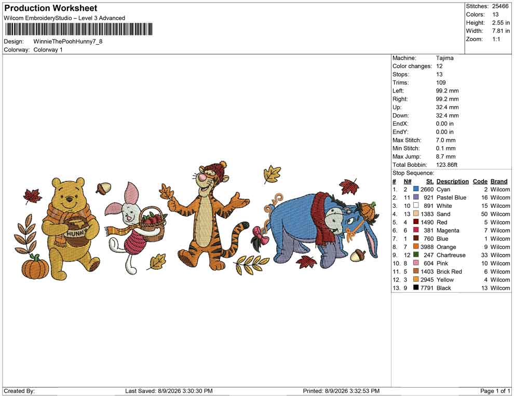Viewport: 514px width, 396px height.
Task: Click the White thread color swatch
Action: point(416,205)
